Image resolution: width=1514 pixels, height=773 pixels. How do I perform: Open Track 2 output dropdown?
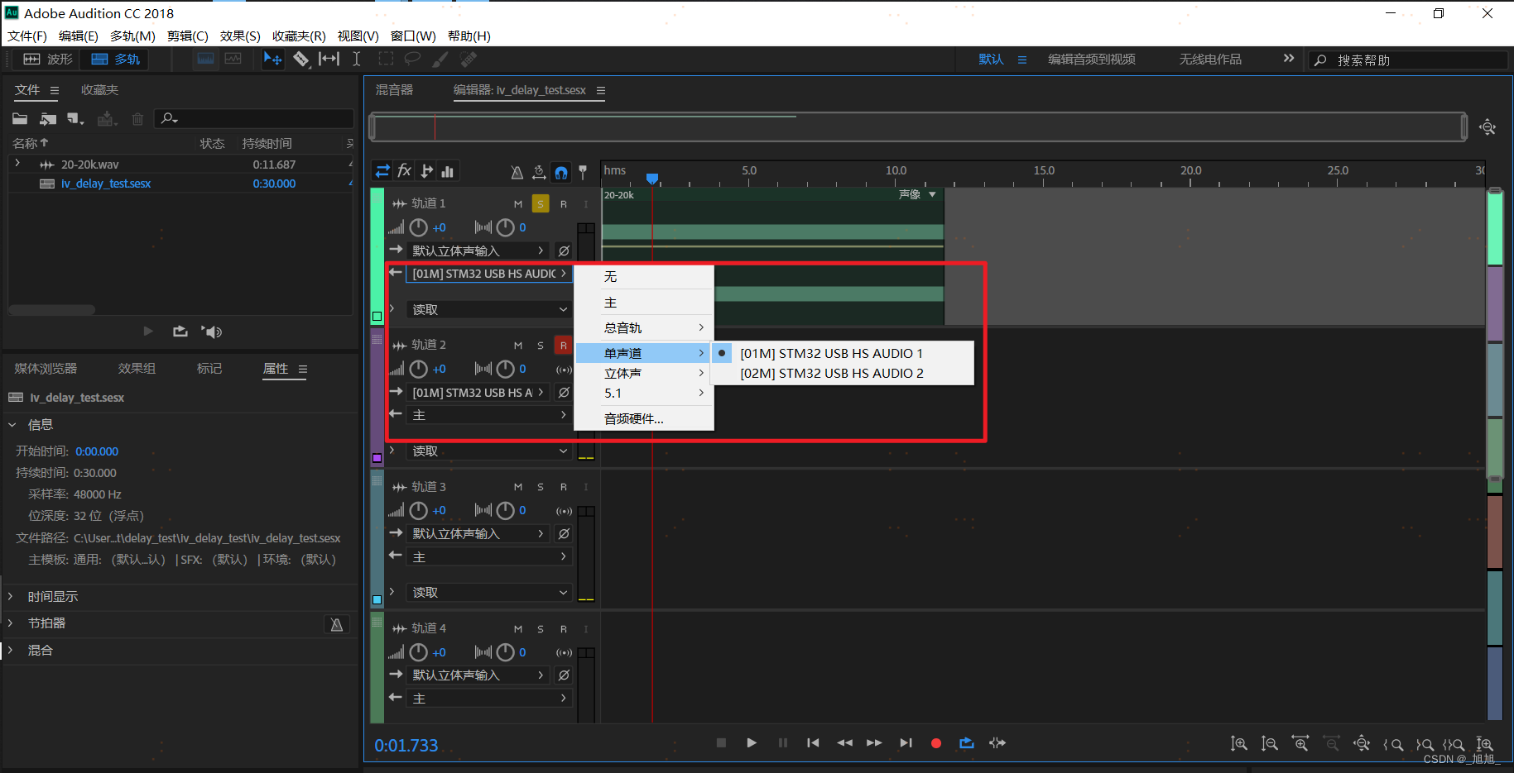488,415
